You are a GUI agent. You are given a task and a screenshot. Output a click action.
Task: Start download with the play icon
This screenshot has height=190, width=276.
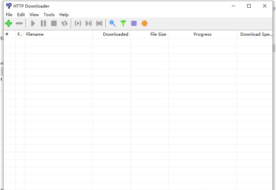click(33, 23)
